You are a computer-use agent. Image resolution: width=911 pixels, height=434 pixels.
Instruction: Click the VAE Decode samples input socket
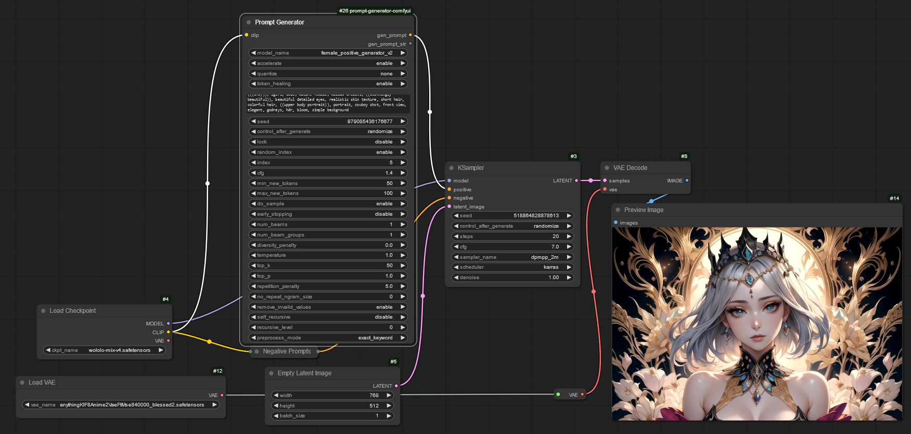click(605, 180)
